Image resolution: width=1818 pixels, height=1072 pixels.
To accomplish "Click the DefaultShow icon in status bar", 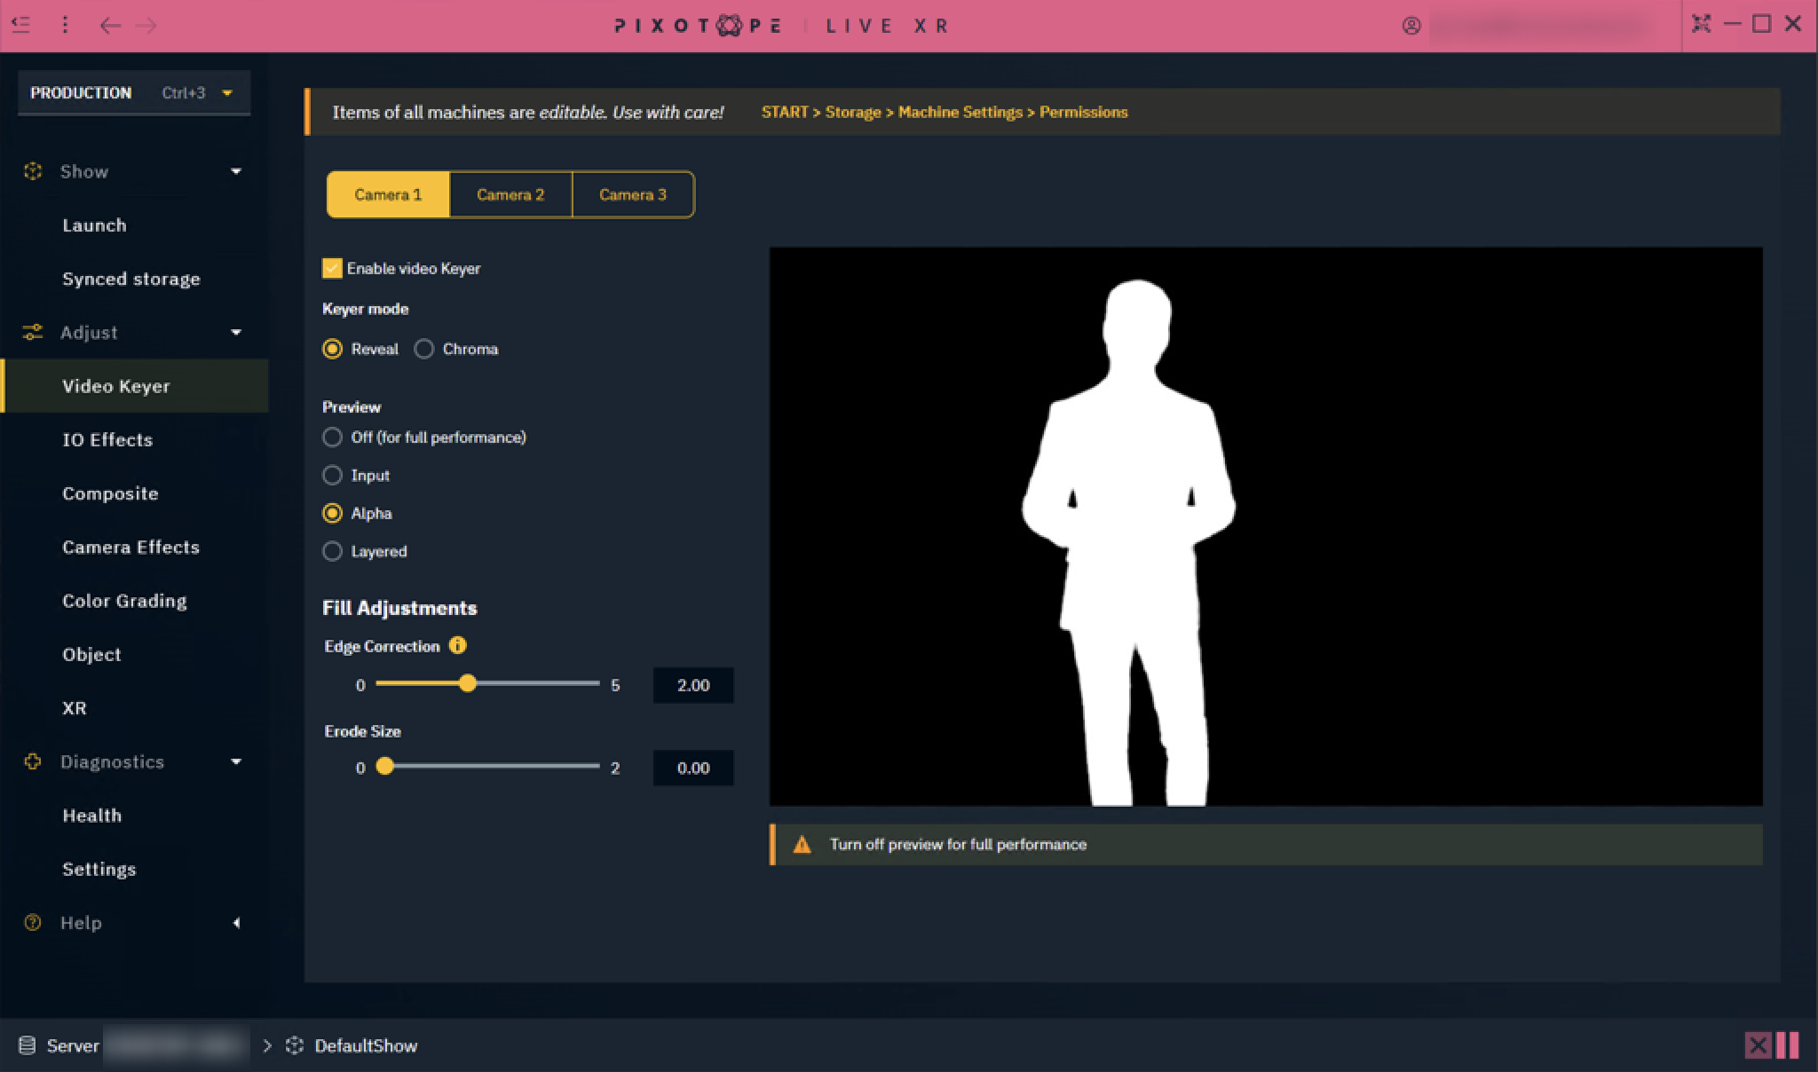I will tap(295, 1045).
